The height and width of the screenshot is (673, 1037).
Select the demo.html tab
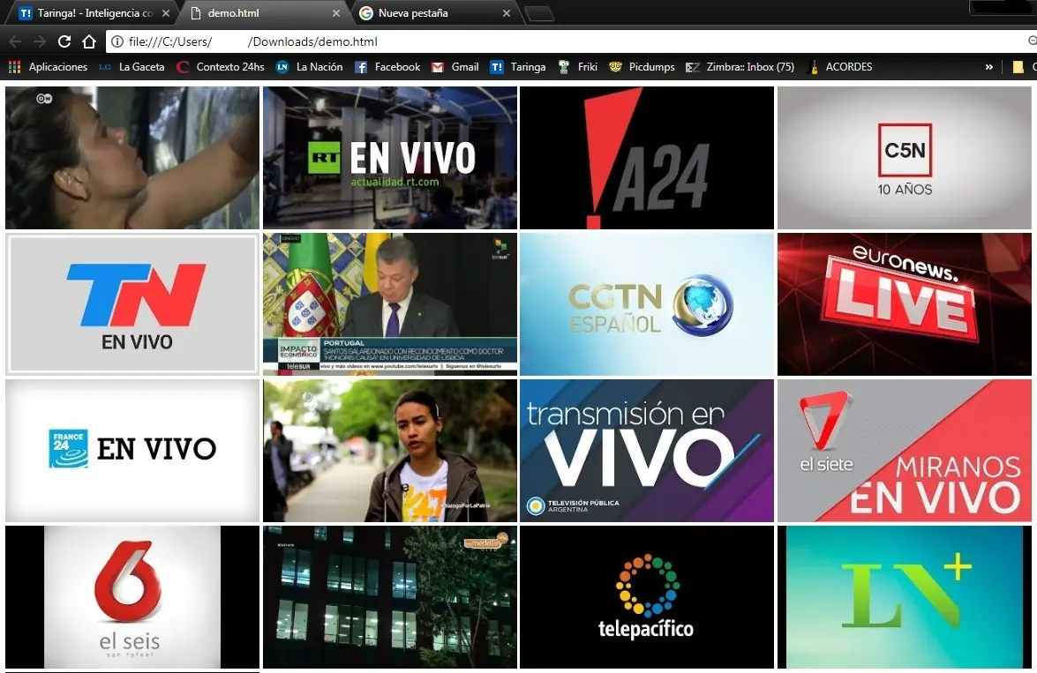(x=265, y=13)
